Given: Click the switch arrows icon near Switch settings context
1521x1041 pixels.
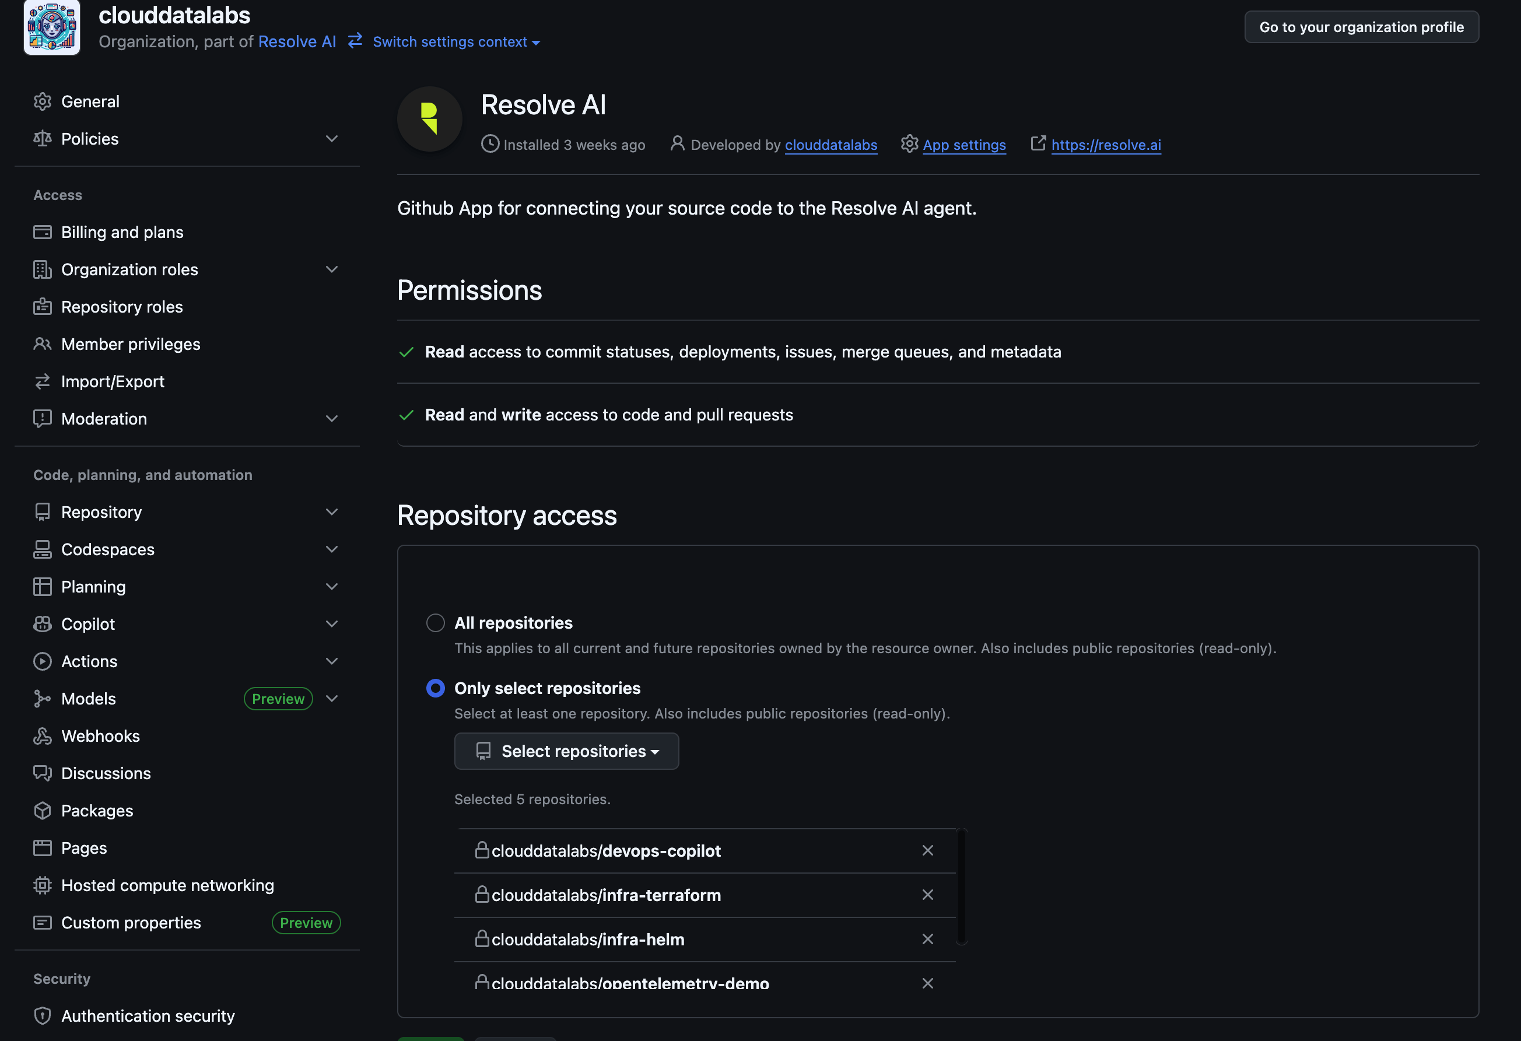Looking at the screenshot, I should coord(355,41).
